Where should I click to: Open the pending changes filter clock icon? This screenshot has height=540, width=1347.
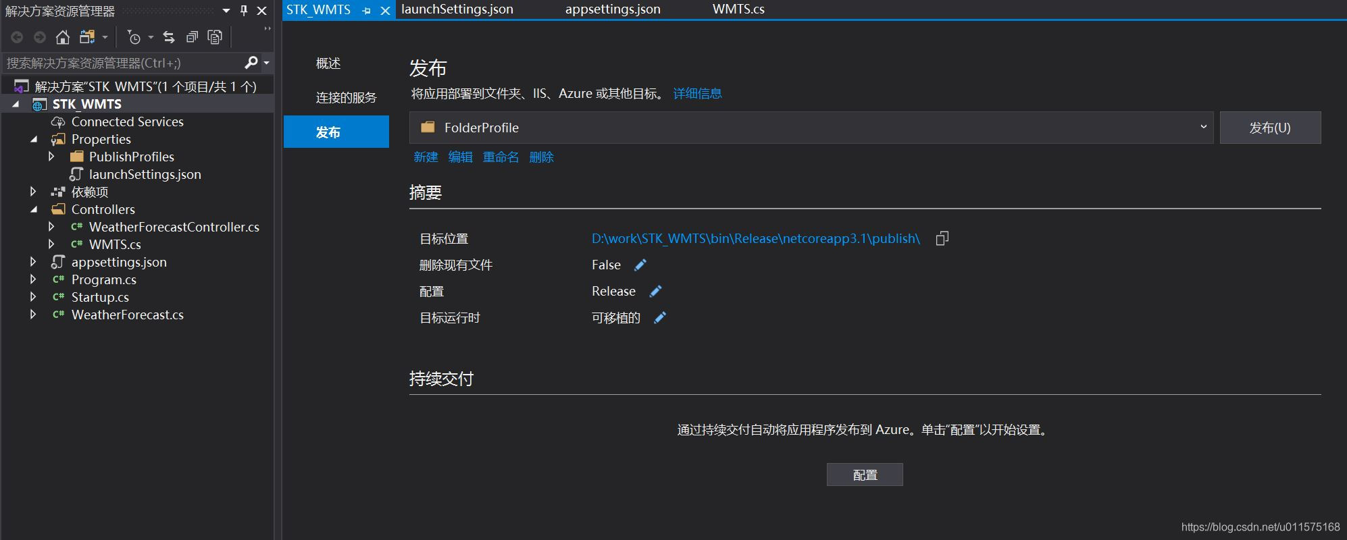tap(134, 37)
